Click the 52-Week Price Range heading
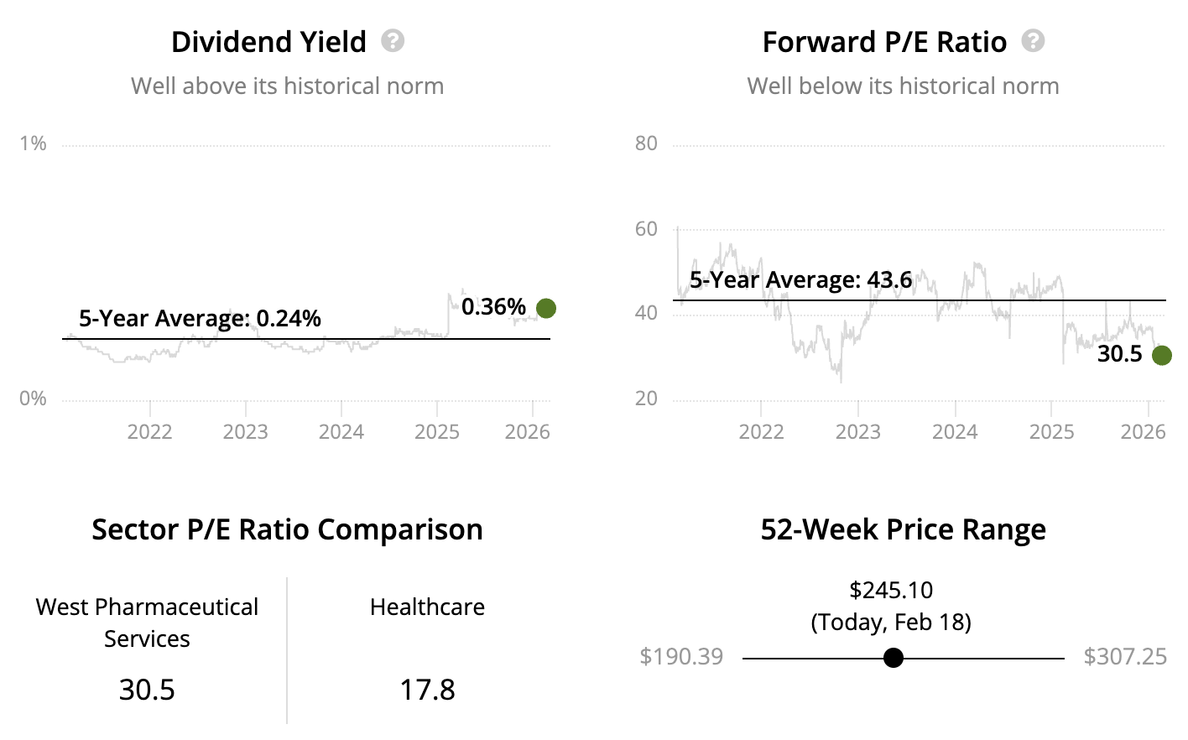The width and height of the screenshot is (1188, 740). [903, 530]
